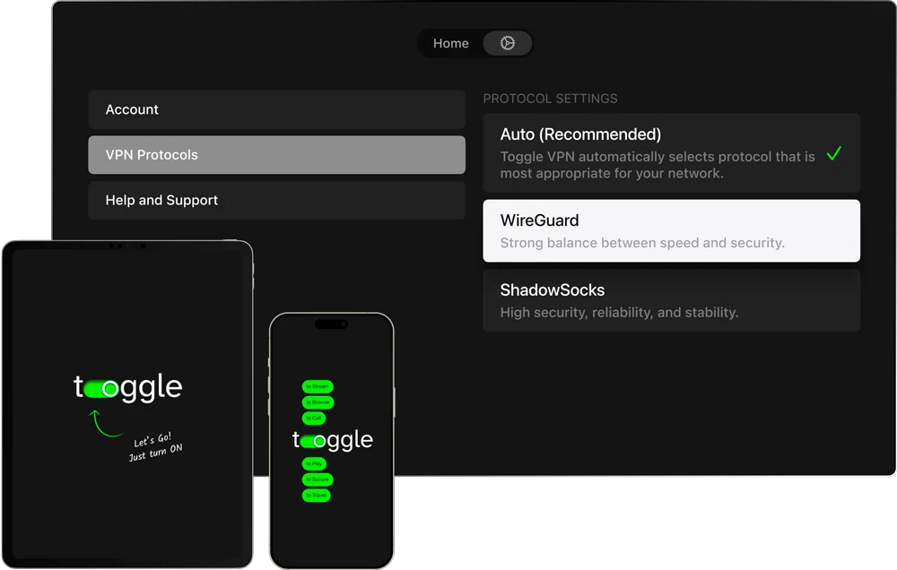The image size is (897, 570).
Task: Click the green checkmark beside Auto
Action: (834, 153)
